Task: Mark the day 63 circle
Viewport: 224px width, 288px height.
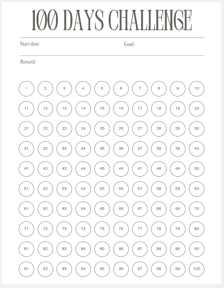Action: pos(64,209)
